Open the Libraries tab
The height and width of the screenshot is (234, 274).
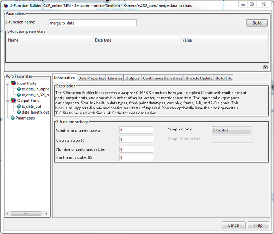(115, 78)
